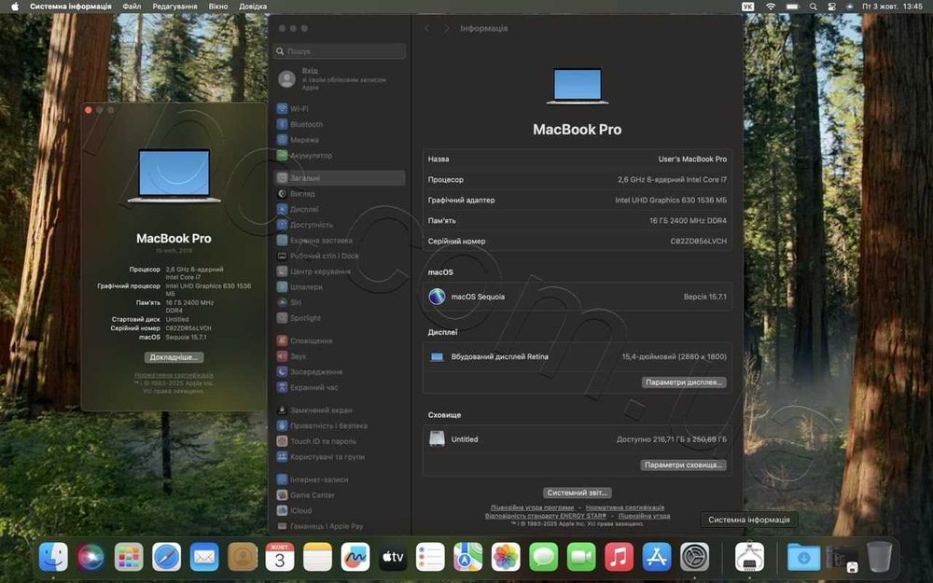Launch Safari from the Dock
Image resolution: width=933 pixels, height=583 pixels.
point(167,558)
